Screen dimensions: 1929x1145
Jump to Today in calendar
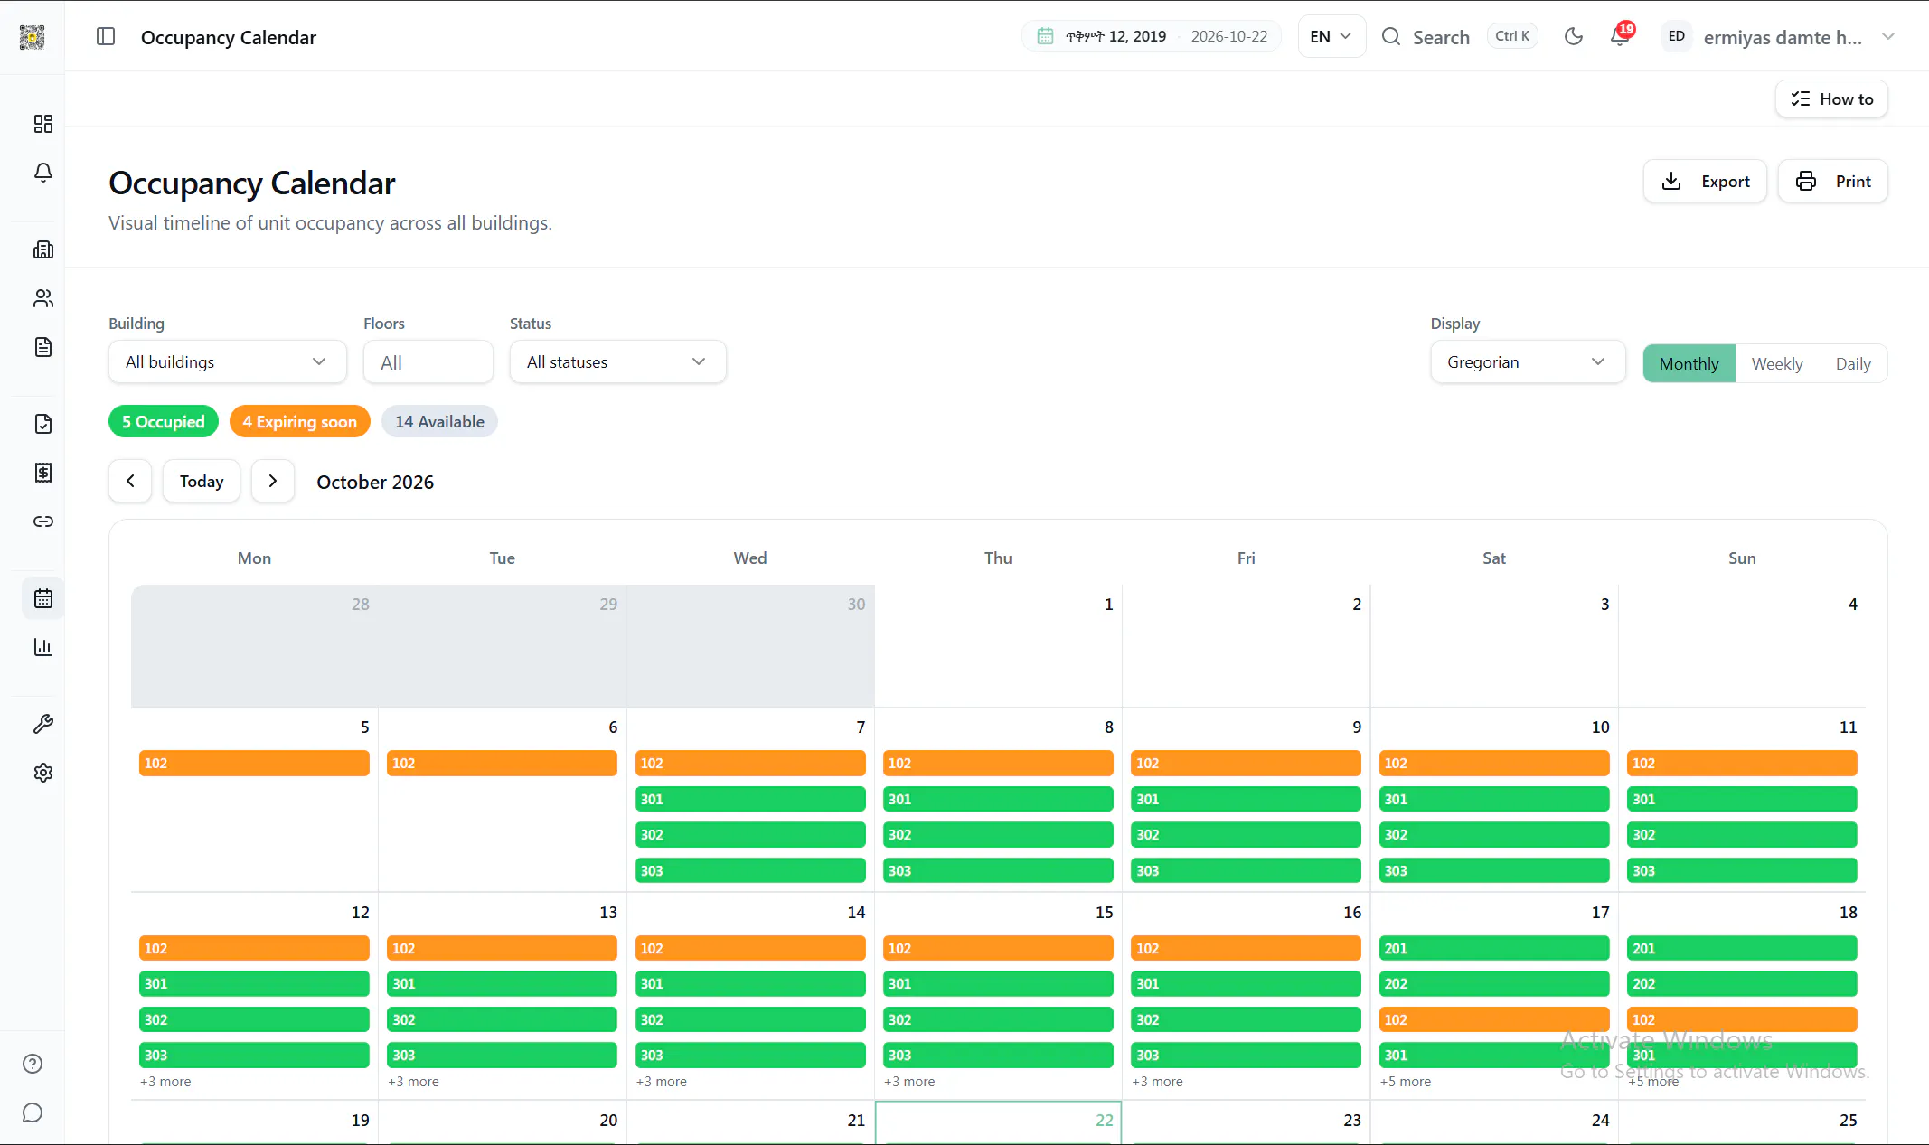pyautogui.click(x=202, y=481)
